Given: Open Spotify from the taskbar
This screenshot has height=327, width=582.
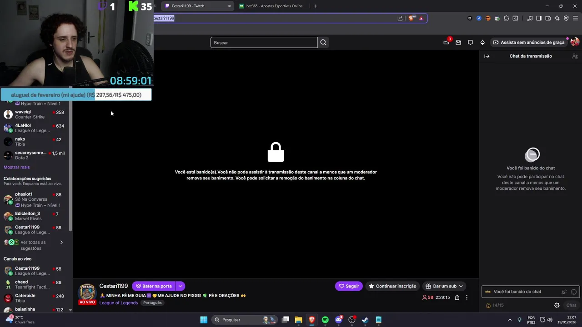Looking at the screenshot, I should click(325, 320).
